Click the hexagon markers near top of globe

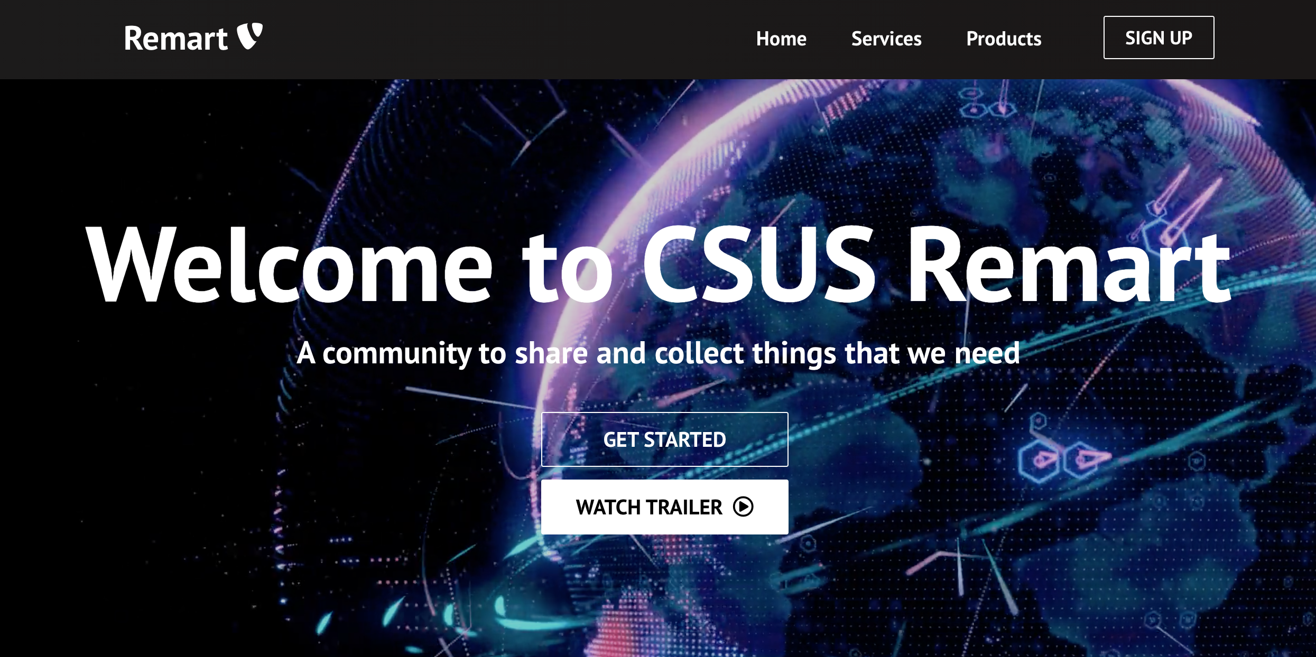(x=987, y=105)
